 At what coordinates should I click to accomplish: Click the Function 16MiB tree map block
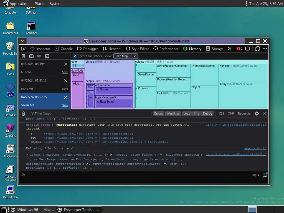243,73
